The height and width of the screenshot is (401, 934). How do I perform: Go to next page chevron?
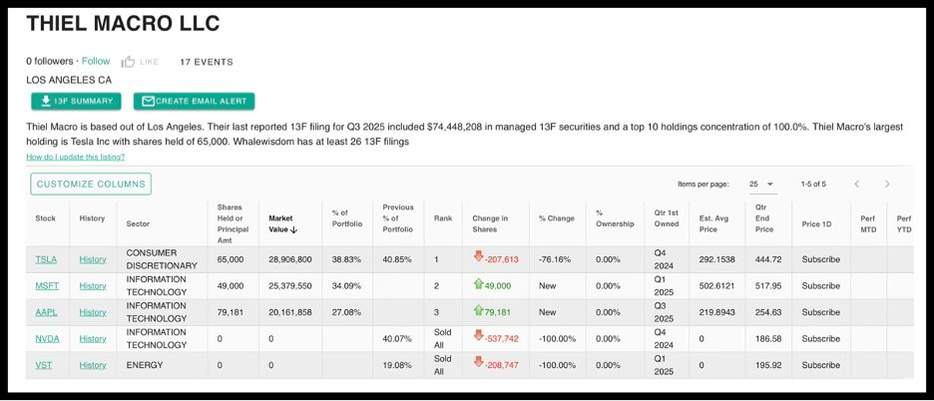point(886,184)
